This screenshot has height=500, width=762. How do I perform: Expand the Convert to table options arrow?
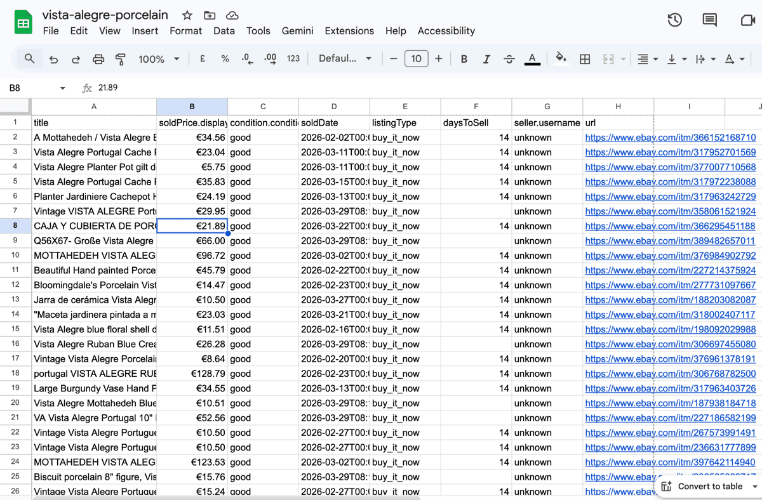[x=754, y=487]
